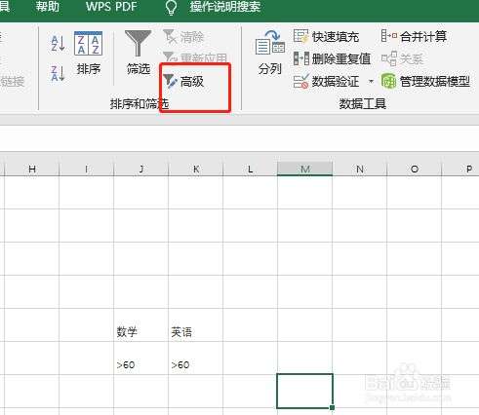Select column H header
The height and width of the screenshot is (415, 479).
click(32, 169)
